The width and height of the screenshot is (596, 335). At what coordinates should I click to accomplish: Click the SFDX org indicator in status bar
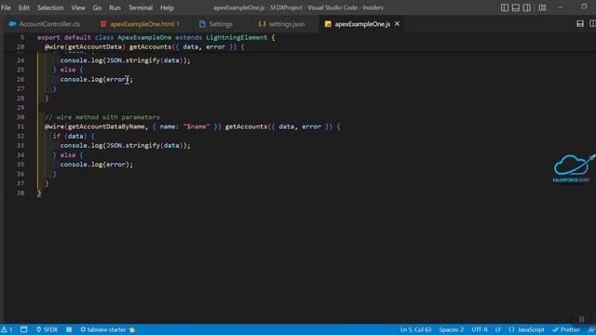(x=47, y=329)
